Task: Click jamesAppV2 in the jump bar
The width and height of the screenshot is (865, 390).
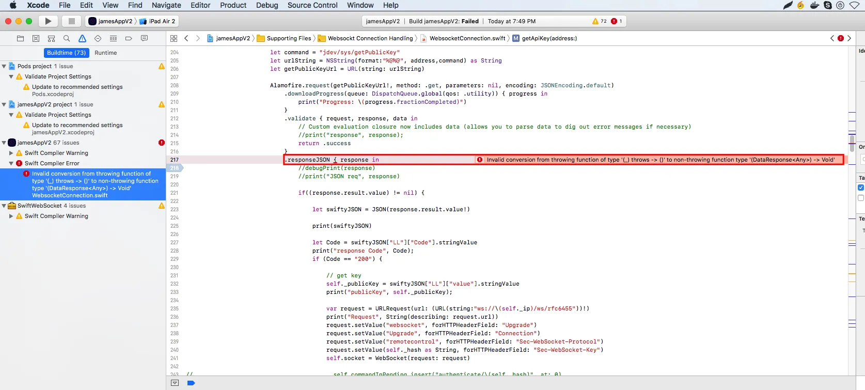Action: (x=228, y=38)
